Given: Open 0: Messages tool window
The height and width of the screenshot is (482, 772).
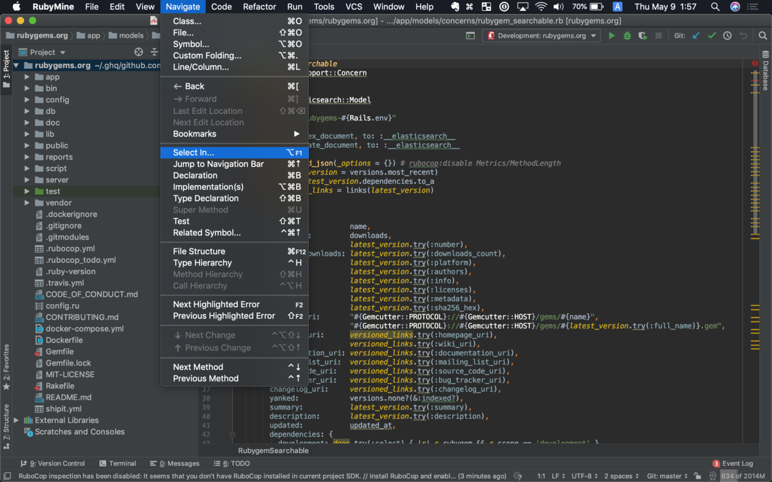Looking at the screenshot, I should click(174, 463).
